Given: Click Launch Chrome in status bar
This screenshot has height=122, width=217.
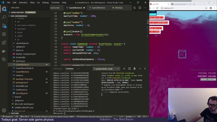Looking at the screenshot, I should pos(53,117).
